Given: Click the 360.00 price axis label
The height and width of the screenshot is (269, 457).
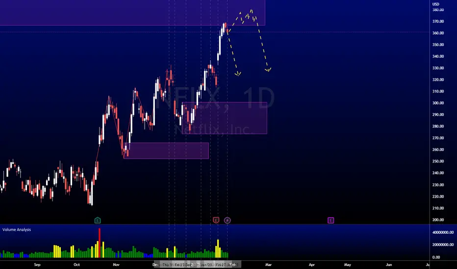Looking at the screenshot, I should click(438, 33).
